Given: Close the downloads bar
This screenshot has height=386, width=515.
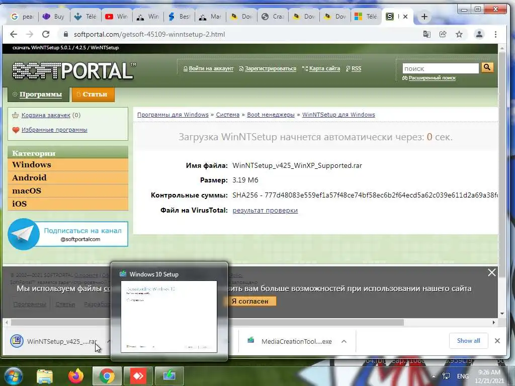Looking at the screenshot, I should [497, 341].
